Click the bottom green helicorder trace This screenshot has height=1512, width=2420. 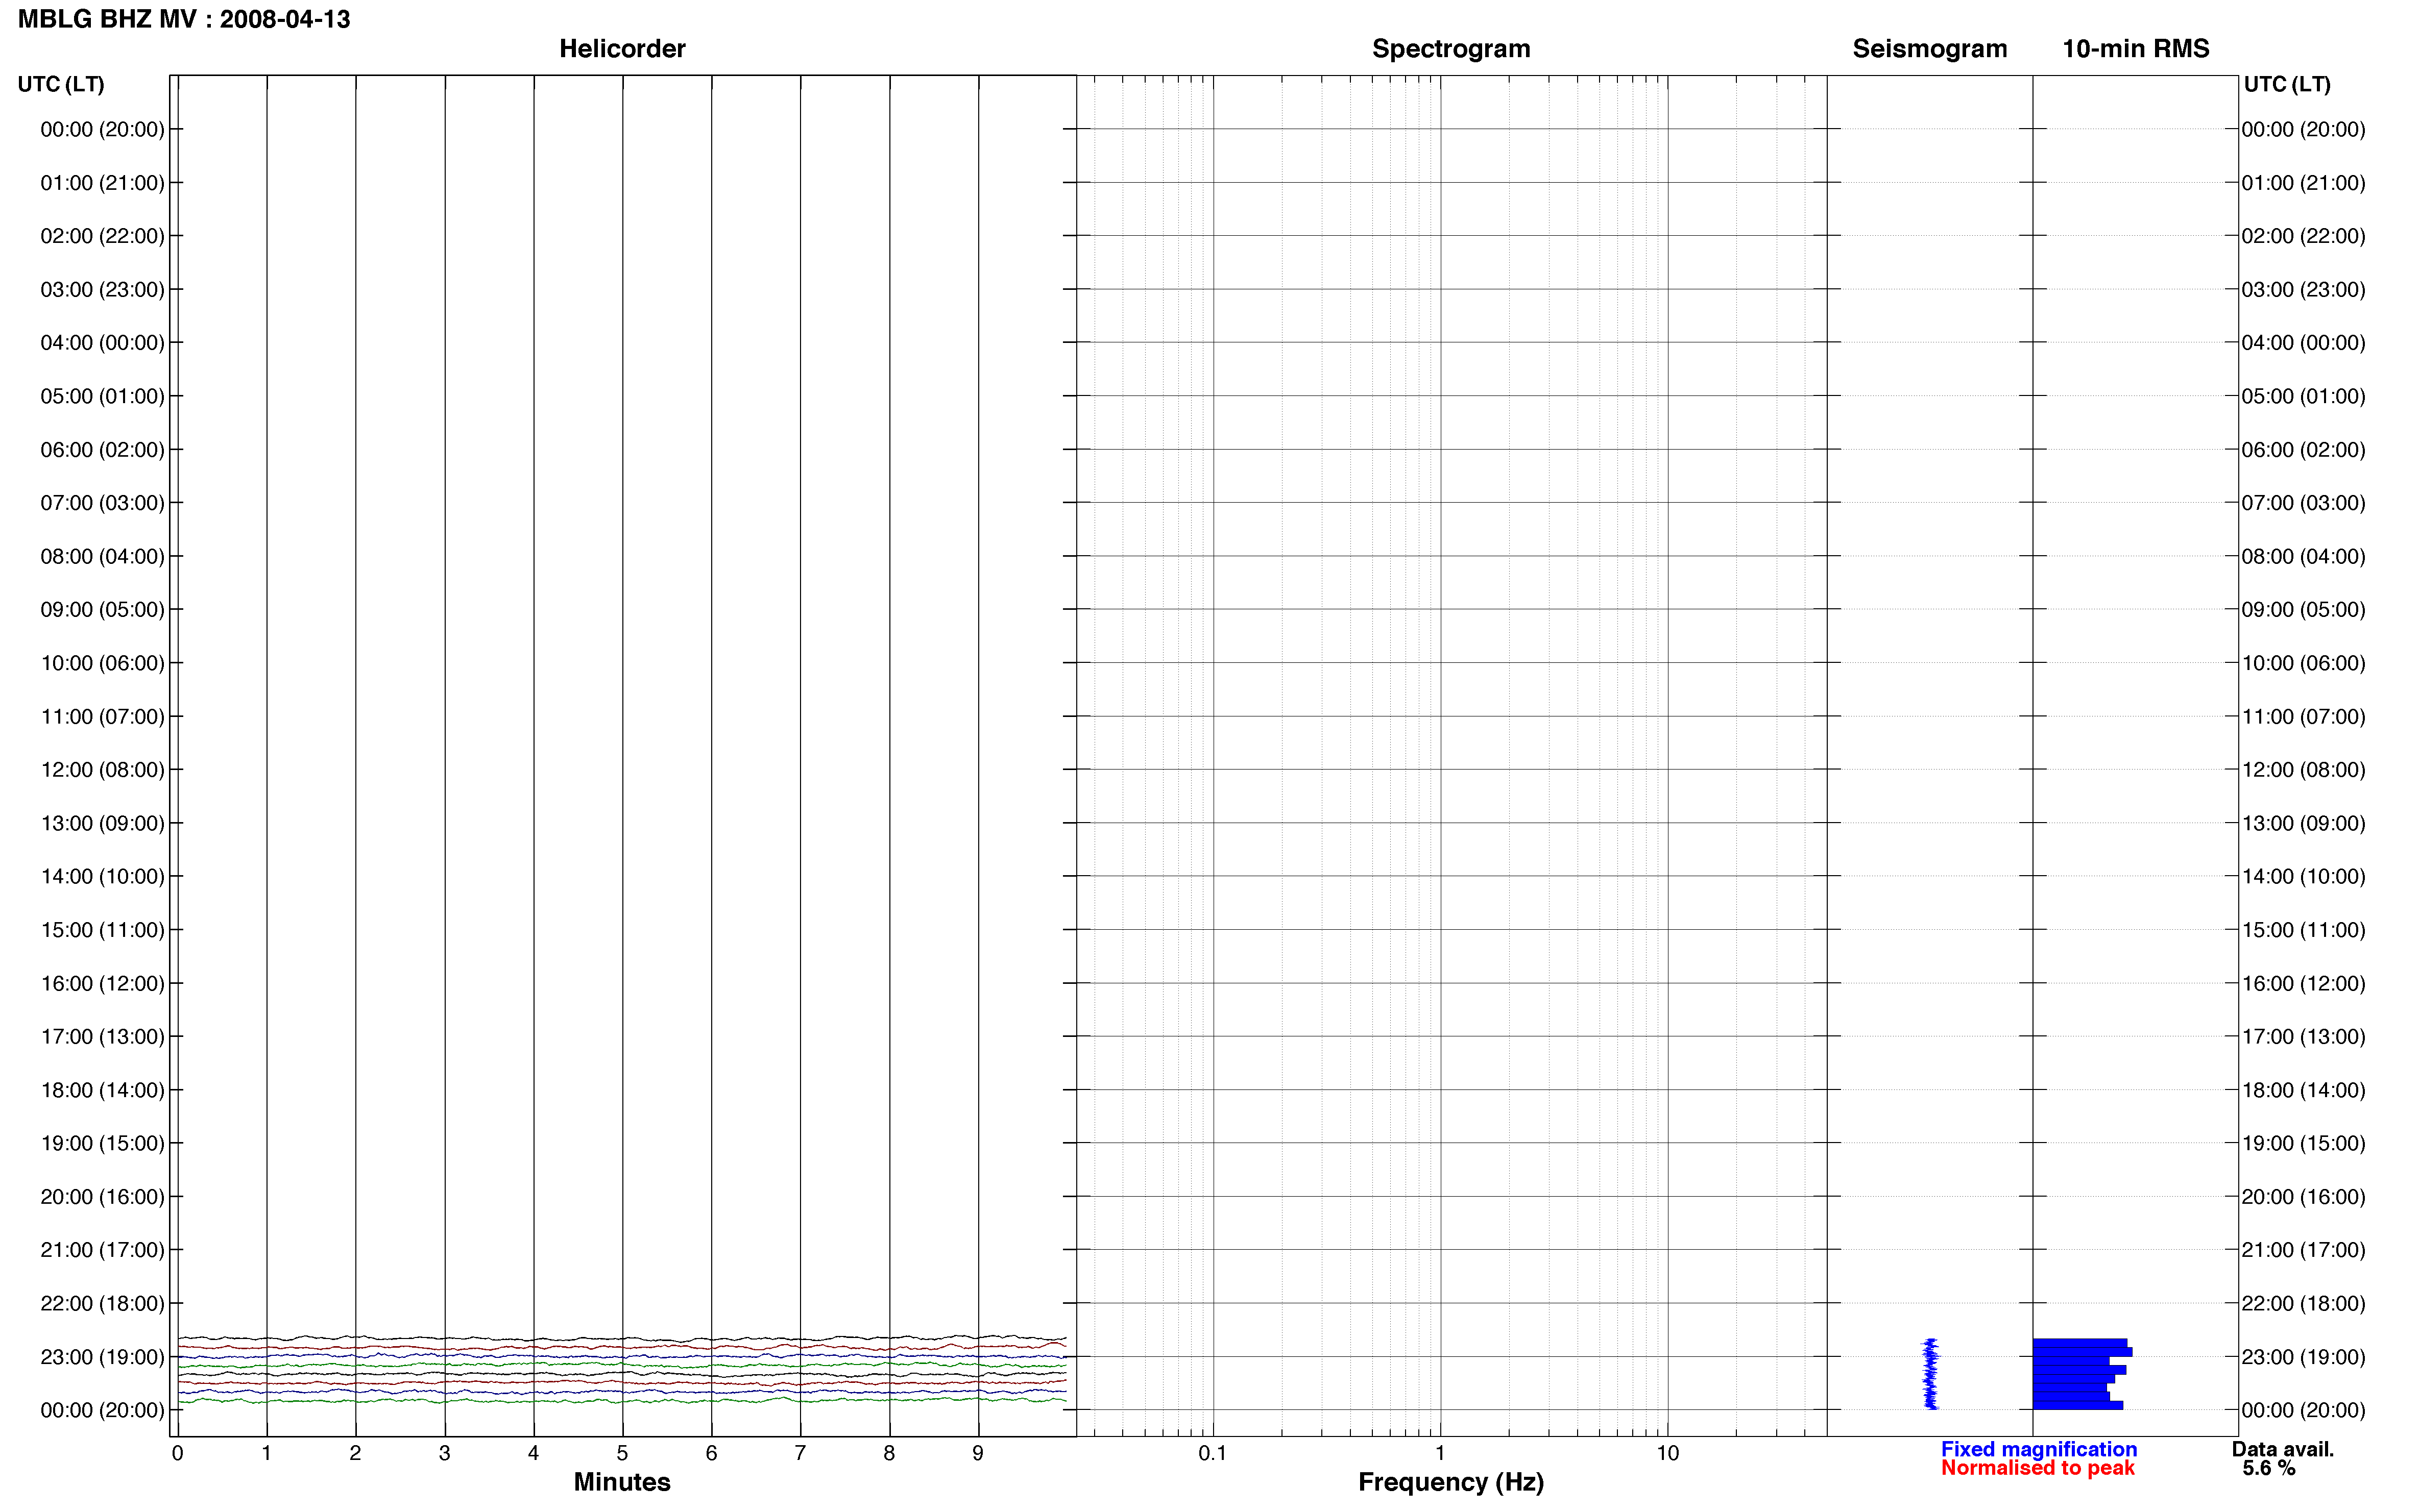click(621, 1400)
